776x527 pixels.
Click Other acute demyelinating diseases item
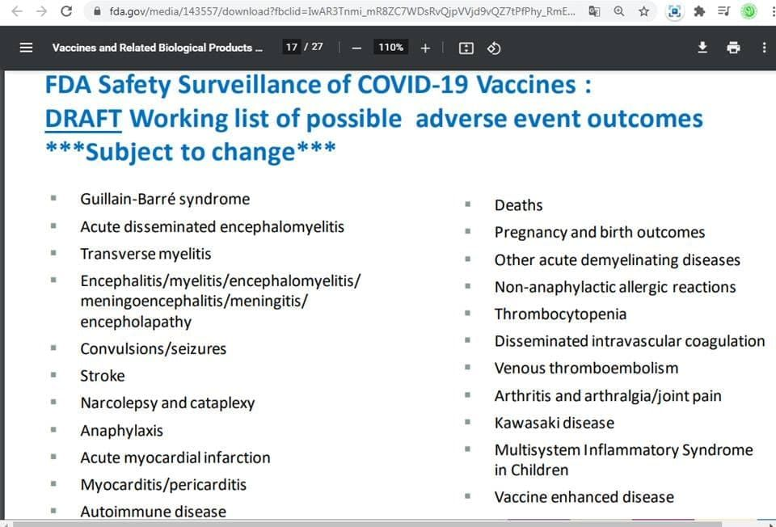(617, 260)
